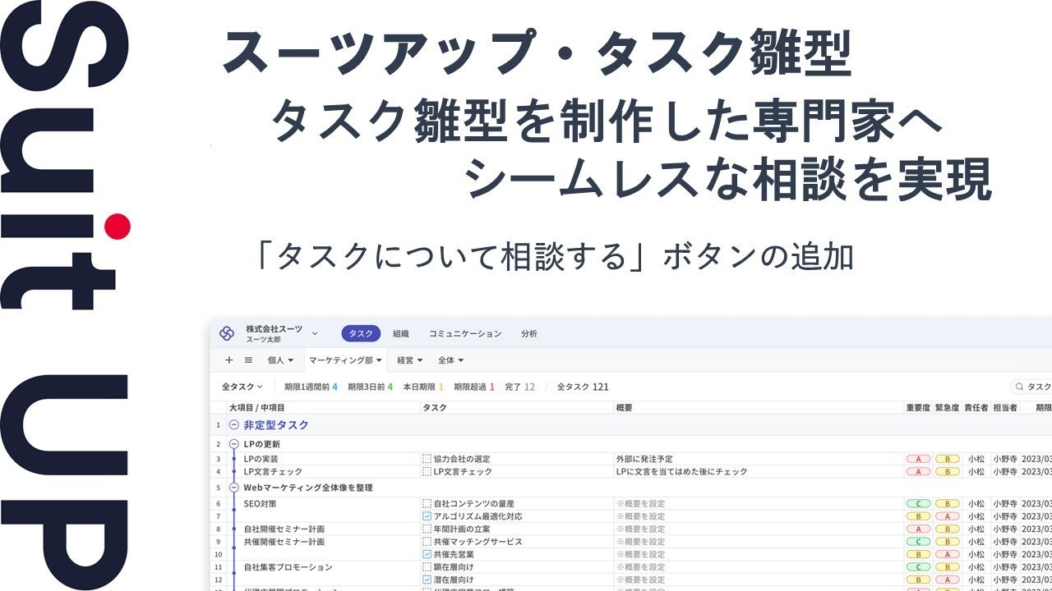Click the plus icon to add a tab
Screen dimensions: 1052x591
point(229,360)
